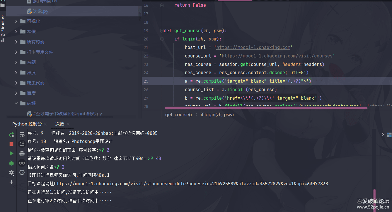Stop the running console with red square
Screen dimensions: 392x212
[11, 144]
